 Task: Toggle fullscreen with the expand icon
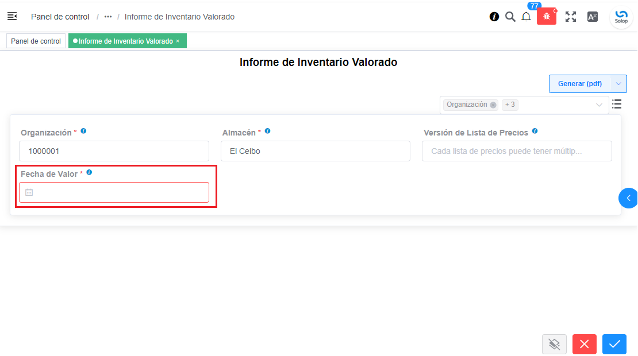point(570,17)
